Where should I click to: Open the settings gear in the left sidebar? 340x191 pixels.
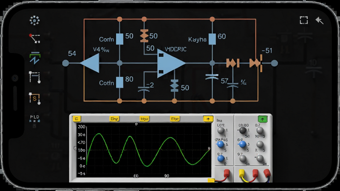34,20
